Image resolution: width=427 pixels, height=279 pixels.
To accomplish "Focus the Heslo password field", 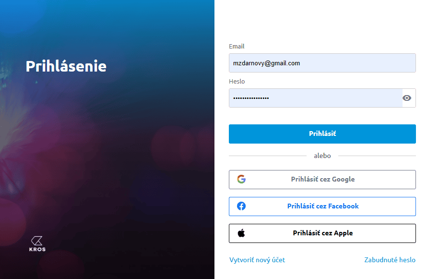I will pyautogui.click(x=315, y=98).
